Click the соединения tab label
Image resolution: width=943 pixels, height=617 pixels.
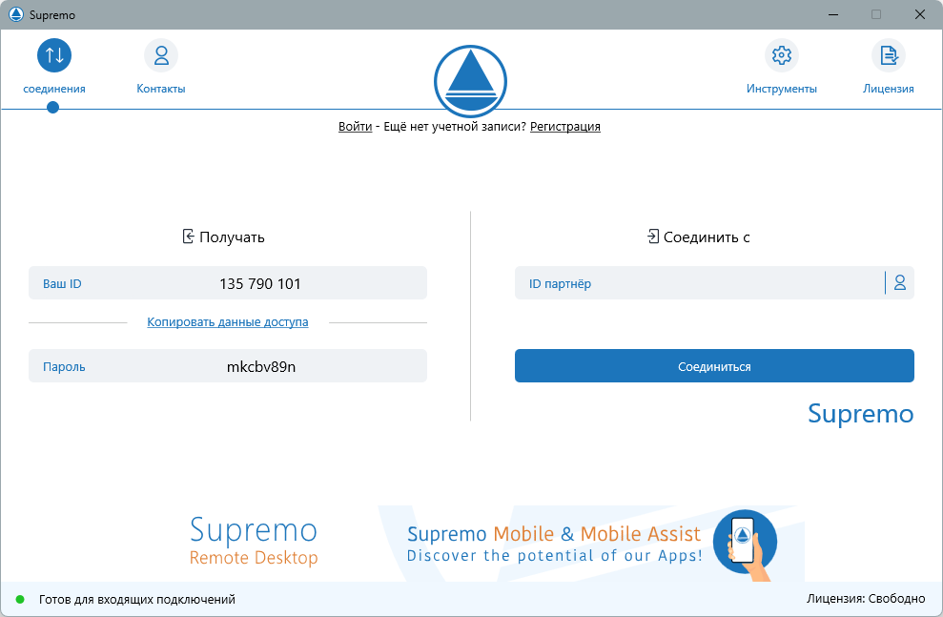(54, 89)
